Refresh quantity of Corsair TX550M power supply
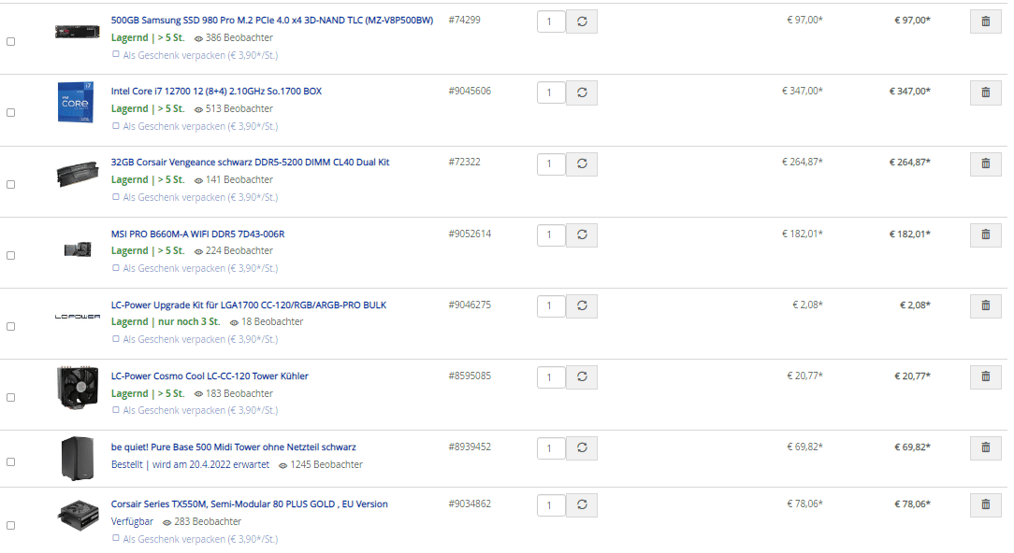This screenshot has width=1014, height=553. [x=582, y=505]
